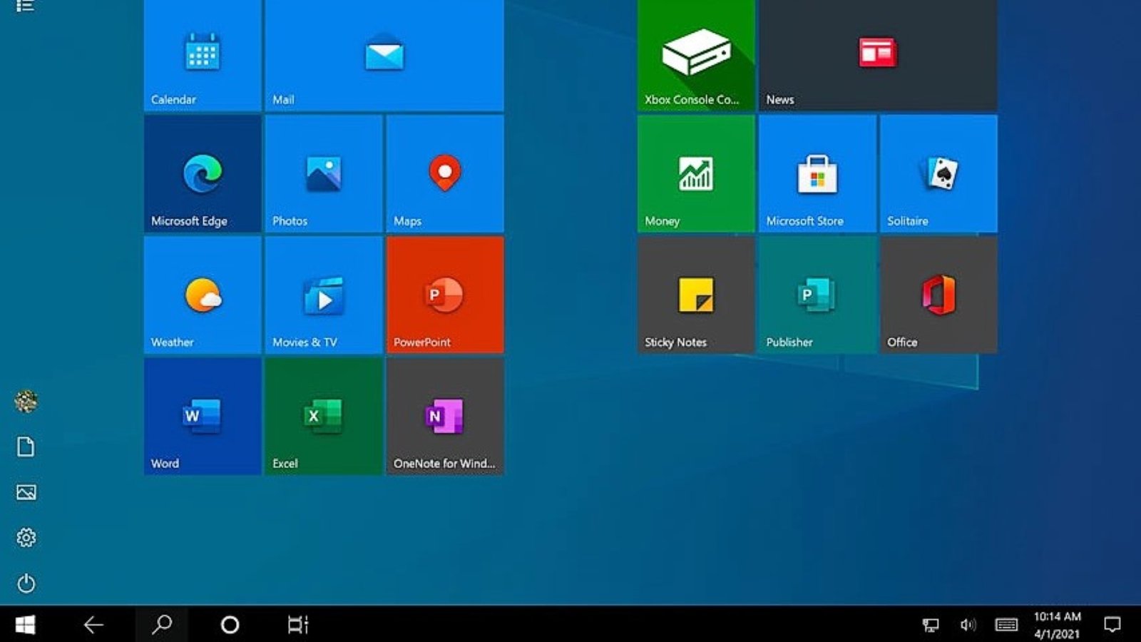
Task: Open the Weather app
Action: (x=202, y=295)
